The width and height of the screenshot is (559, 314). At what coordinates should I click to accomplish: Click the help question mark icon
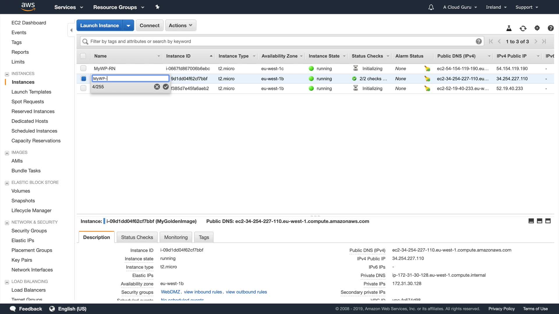[x=550, y=28]
